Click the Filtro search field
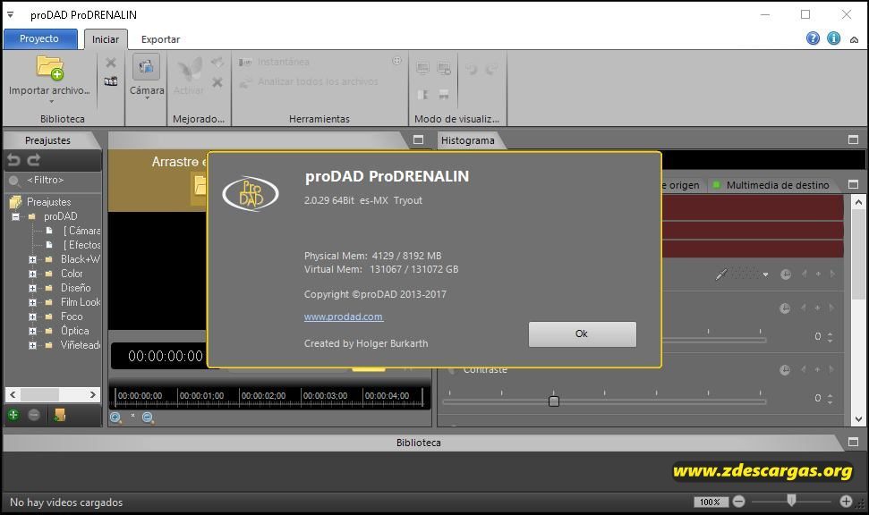 point(60,181)
